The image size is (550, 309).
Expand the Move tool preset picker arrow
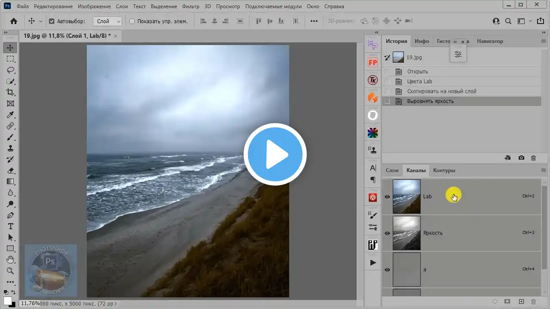click(41, 21)
